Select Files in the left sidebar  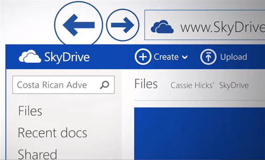click(30, 111)
